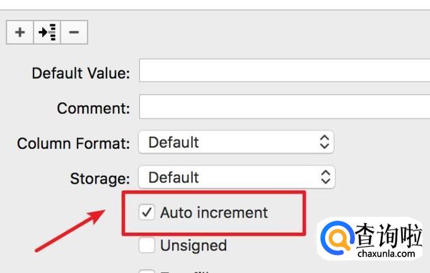
Task: Enable the Unsigned checkbox
Action: 147,245
